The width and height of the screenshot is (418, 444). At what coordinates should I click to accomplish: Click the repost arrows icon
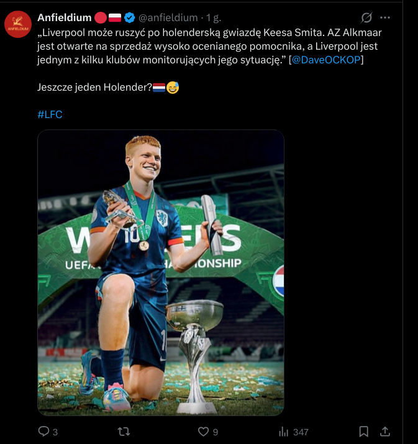pos(124,432)
